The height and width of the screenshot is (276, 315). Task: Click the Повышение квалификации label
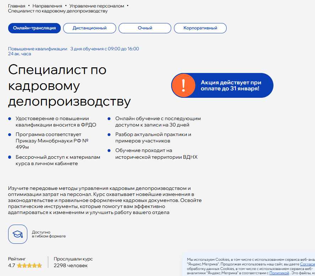tap(37, 49)
